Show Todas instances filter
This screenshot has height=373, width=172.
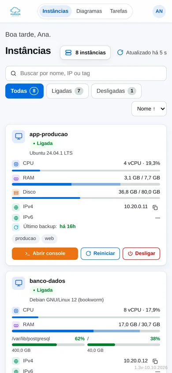click(x=24, y=91)
